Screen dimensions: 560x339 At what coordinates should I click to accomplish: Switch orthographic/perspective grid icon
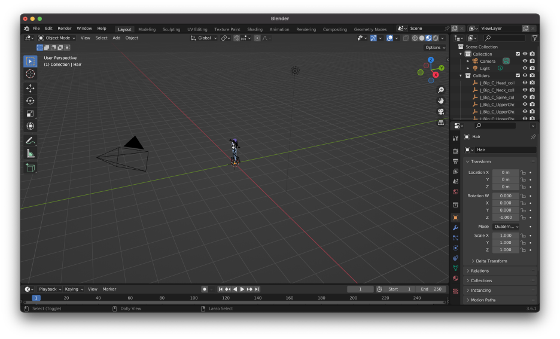(x=441, y=123)
